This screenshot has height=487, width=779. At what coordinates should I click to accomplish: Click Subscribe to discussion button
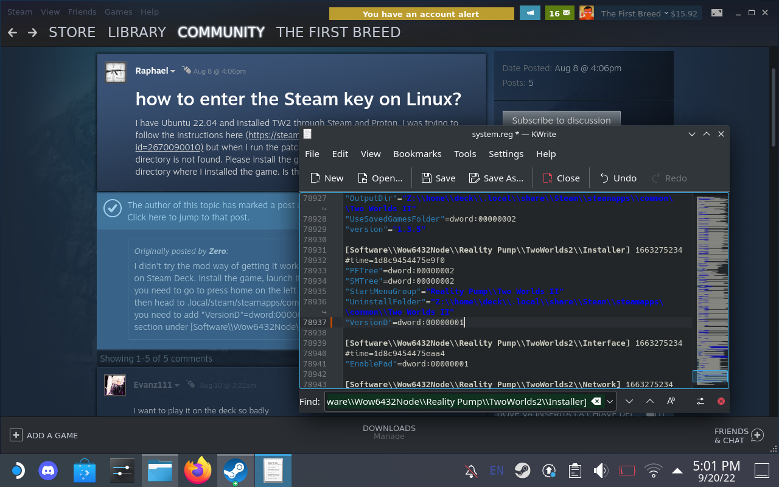[x=561, y=120]
